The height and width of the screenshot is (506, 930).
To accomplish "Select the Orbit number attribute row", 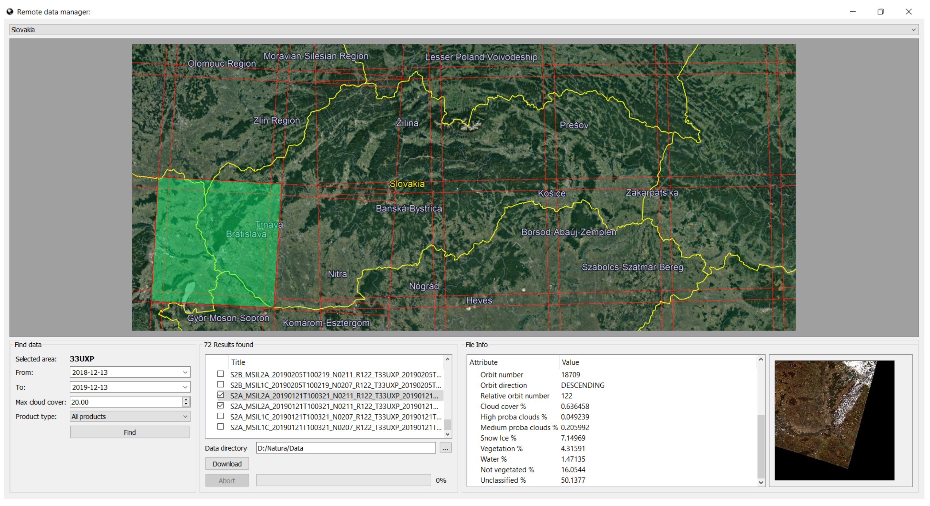I will point(612,375).
